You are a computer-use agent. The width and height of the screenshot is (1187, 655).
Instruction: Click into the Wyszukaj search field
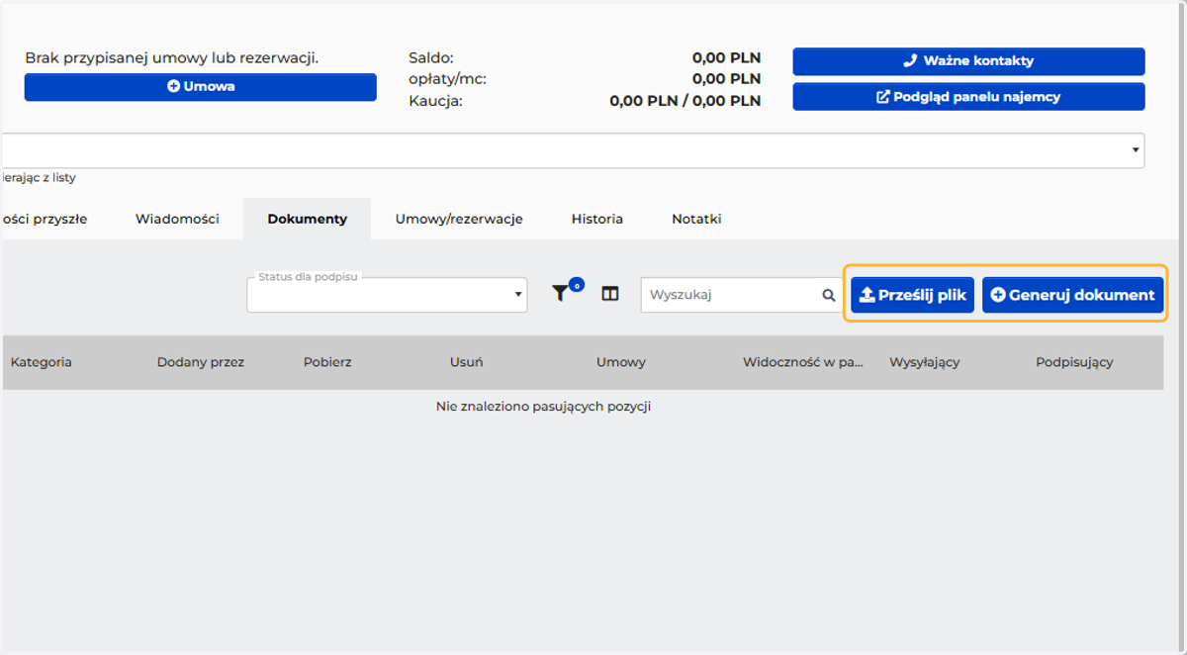(731, 295)
